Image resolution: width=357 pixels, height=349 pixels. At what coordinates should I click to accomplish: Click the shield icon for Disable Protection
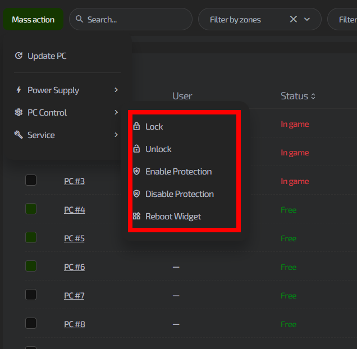click(x=136, y=194)
